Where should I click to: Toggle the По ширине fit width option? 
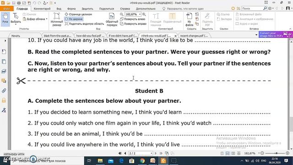tap(74, 19)
